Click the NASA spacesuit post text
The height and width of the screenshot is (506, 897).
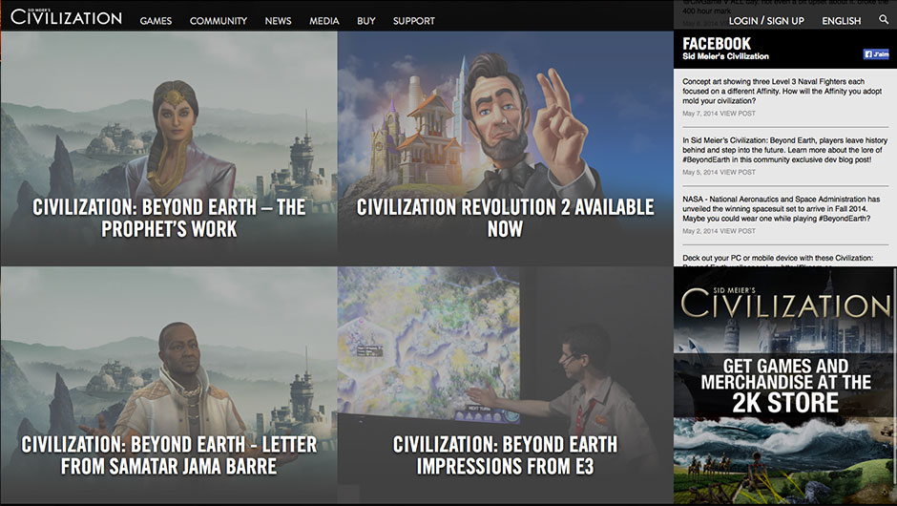coord(781,209)
